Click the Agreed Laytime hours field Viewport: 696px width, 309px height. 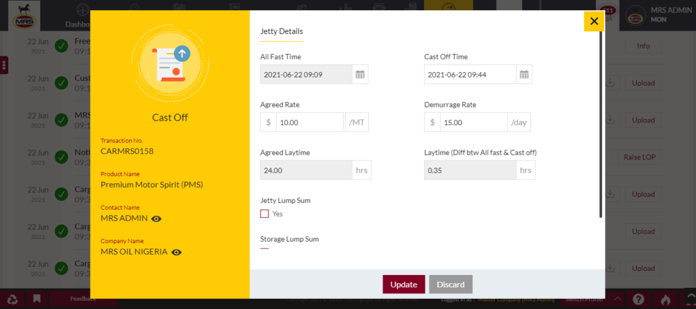coord(307,170)
